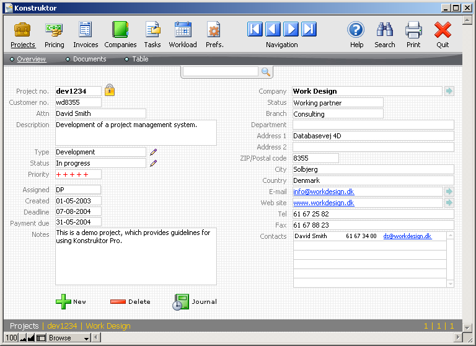This screenshot has width=476, height=346.
Task: Click the Priority plus-signs field
Action: click(78, 174)
